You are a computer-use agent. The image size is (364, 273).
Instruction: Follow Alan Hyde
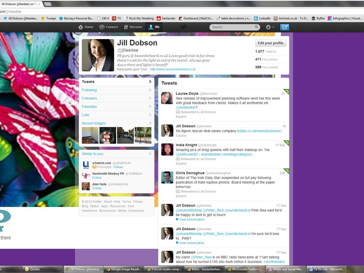tap(97, 188)
